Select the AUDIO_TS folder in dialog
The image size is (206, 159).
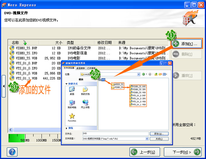(x=118, y=84)
